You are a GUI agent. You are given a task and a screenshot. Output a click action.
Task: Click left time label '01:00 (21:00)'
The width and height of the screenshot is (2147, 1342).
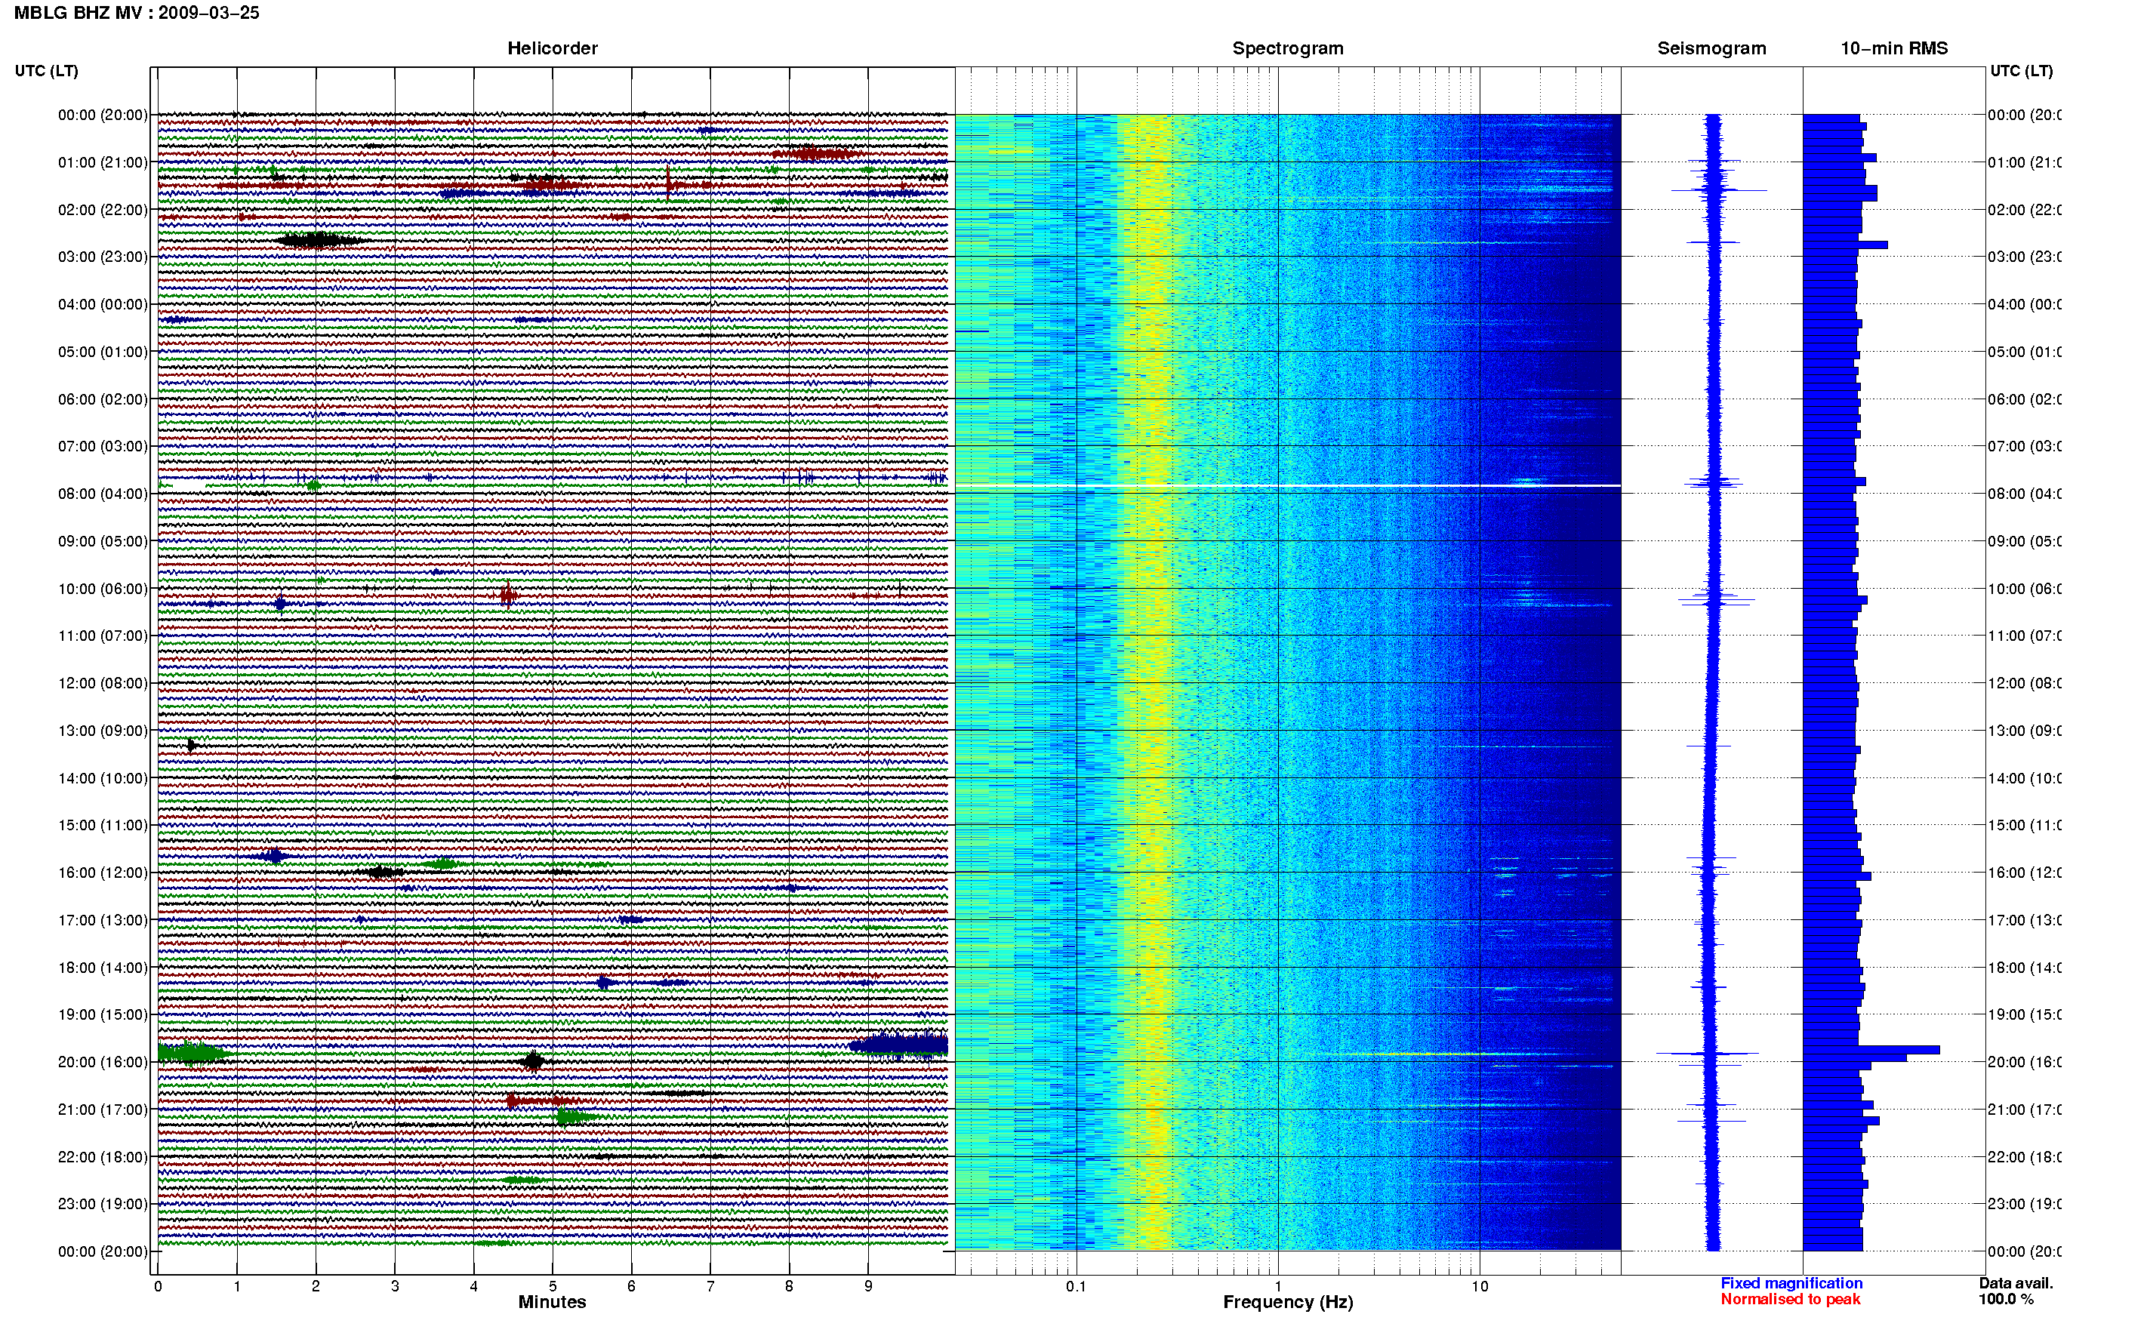[103, 162]
